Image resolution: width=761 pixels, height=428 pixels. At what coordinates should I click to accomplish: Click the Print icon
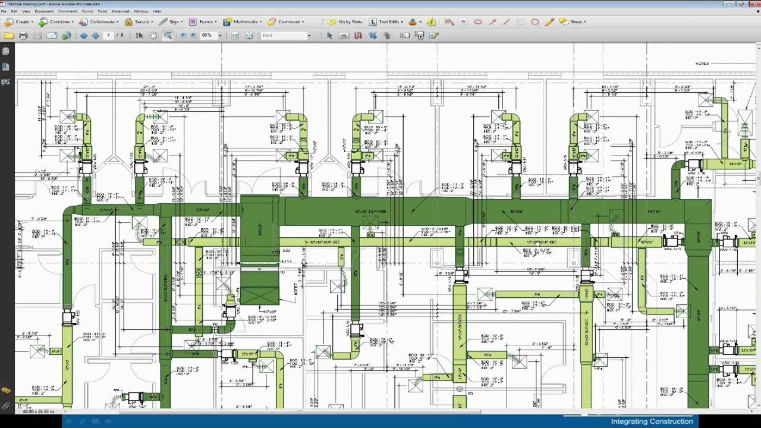[23, 35]
